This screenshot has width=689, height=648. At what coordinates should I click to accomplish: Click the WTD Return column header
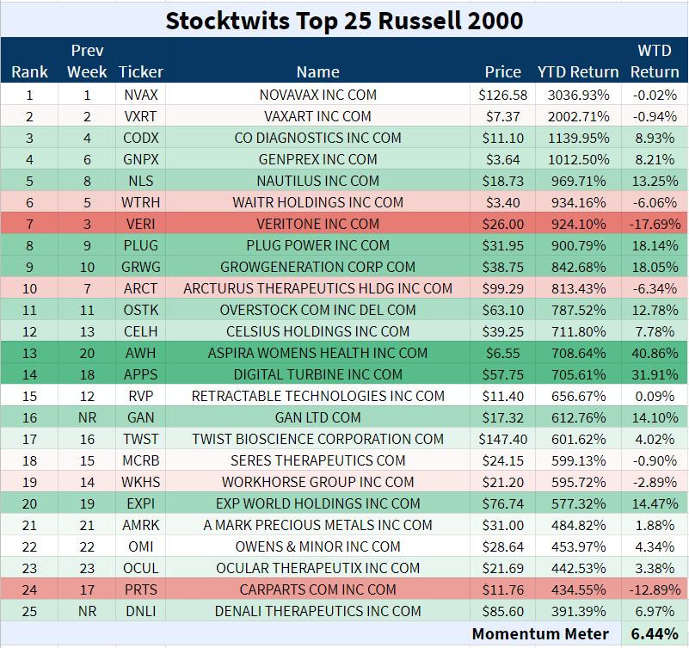[x=655, y=60]
